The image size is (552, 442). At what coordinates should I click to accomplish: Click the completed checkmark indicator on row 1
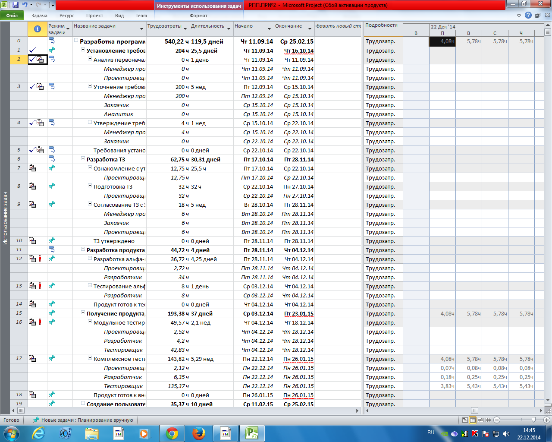pos(32,51)
